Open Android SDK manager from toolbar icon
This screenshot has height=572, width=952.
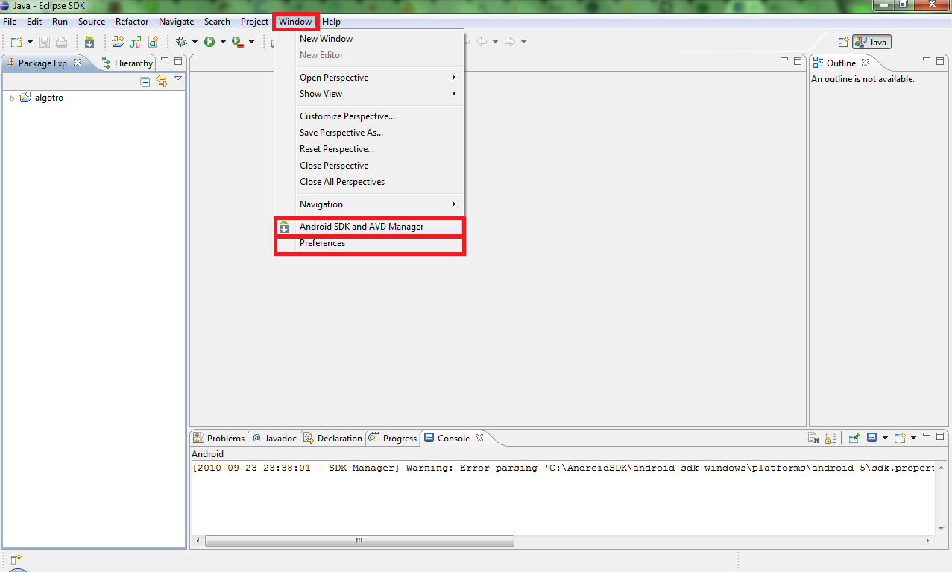(89, 42)
